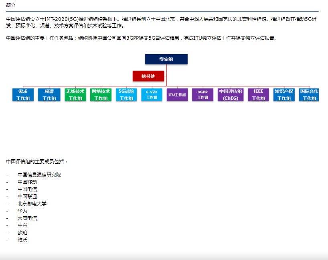Select the IEEE工作组 box

point(259,95)
